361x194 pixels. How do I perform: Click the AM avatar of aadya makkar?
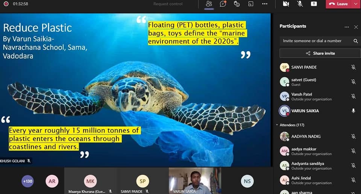coord(284,151)
